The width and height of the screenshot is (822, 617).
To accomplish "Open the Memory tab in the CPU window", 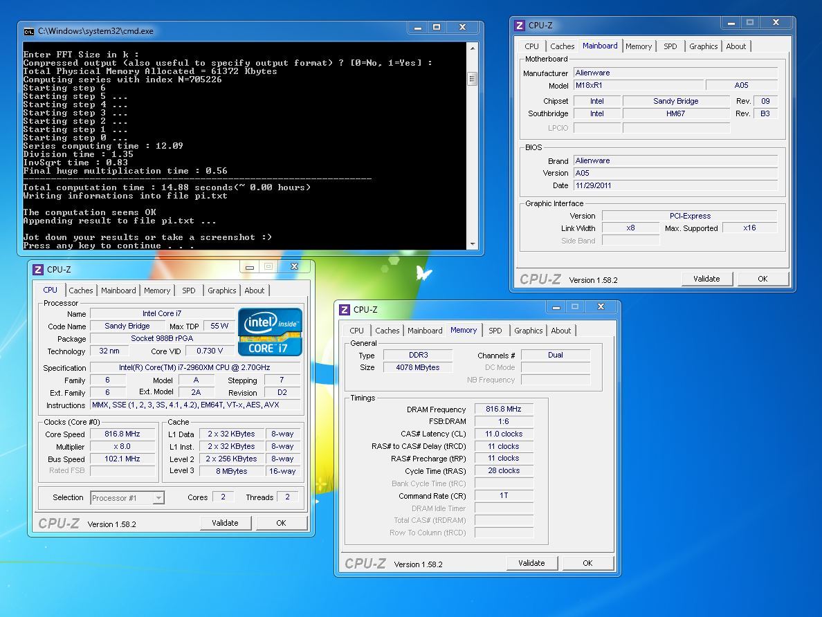I will tap(157, 291).
